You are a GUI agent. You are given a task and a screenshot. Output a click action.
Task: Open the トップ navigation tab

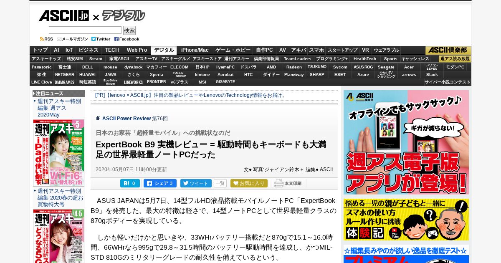point(40,50)
